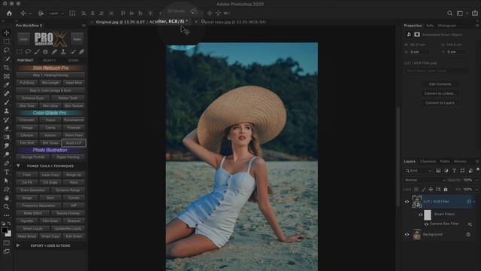Switch to the Histogram tab
481x271 pixels.
(x=447, y=26)
